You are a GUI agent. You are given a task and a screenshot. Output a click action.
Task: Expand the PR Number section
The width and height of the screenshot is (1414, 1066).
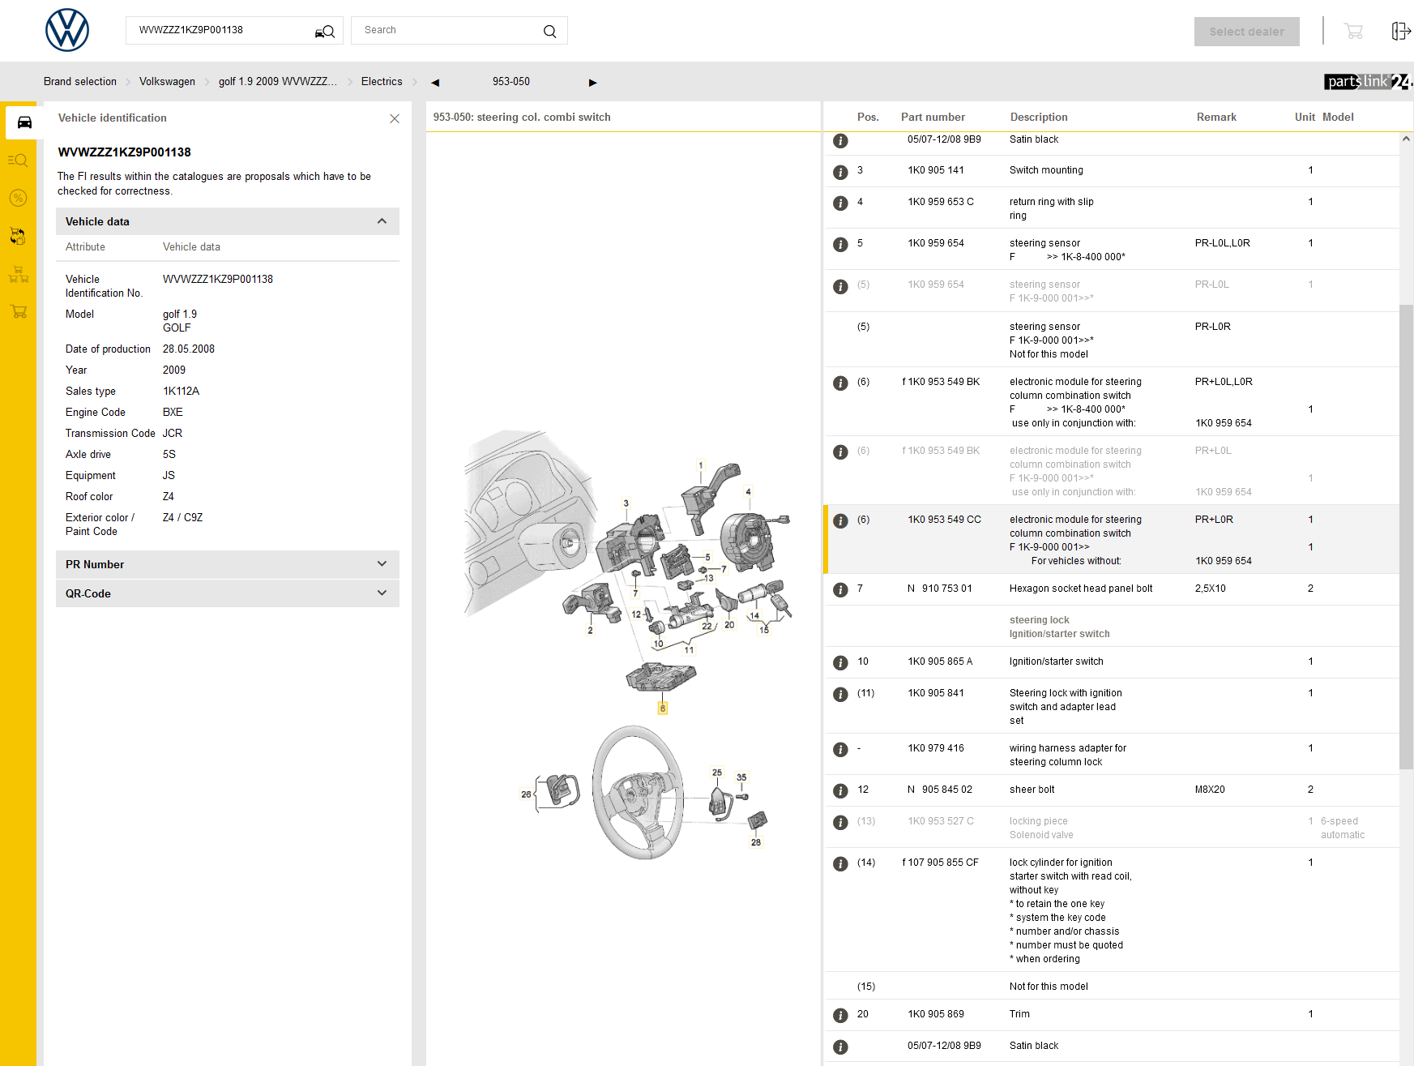[382, 564]
